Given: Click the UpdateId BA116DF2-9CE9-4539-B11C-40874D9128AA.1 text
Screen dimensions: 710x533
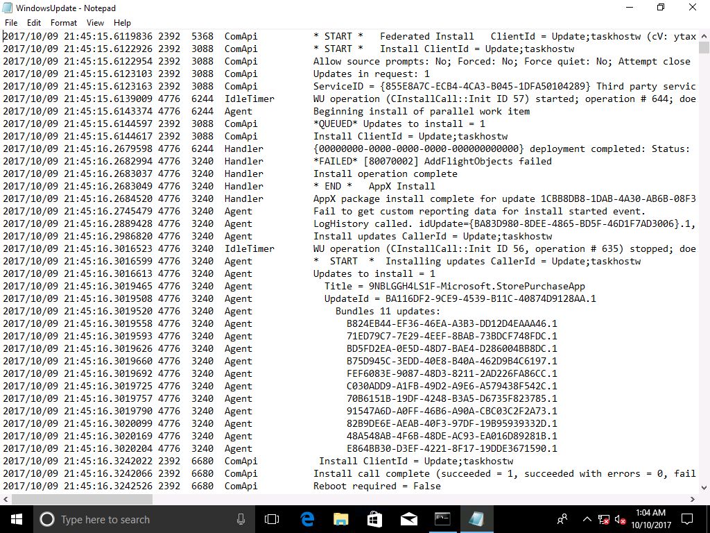Looking at the screenshot, I should coord(460,298).
